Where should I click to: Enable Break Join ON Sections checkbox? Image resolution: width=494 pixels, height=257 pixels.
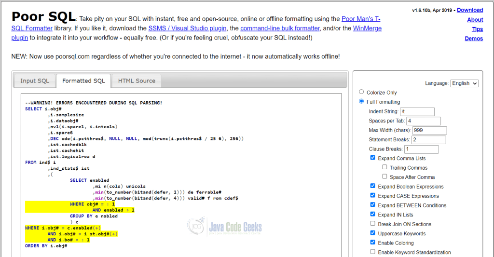click(x=373, y=224)
